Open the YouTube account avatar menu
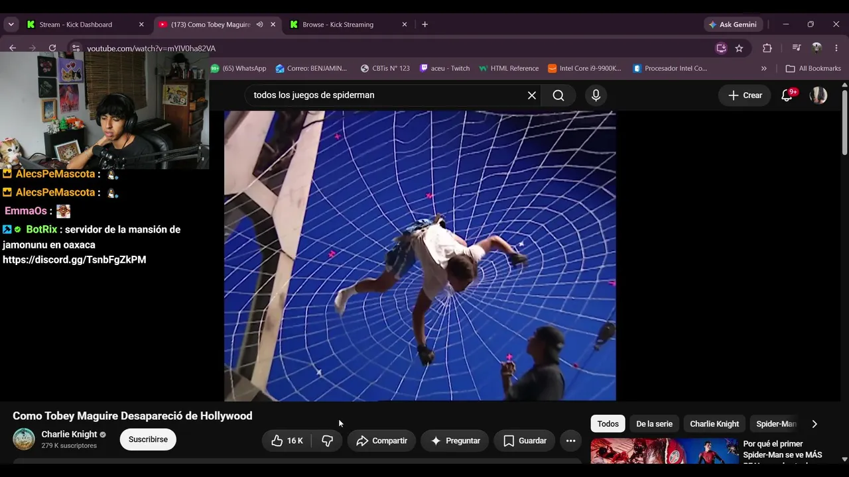The image size is (849, 477). tap(818, 95)
